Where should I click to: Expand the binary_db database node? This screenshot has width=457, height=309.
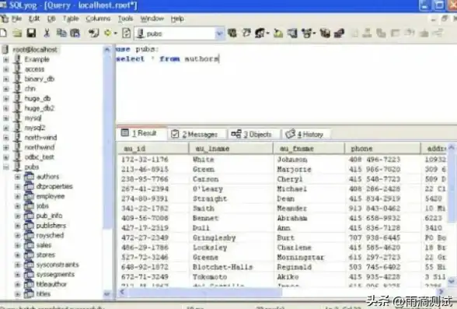(x=6, y=79)
